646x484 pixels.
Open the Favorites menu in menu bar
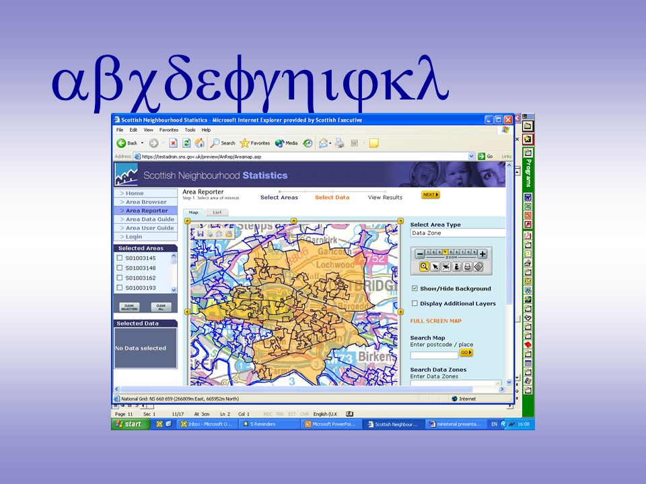168,130
